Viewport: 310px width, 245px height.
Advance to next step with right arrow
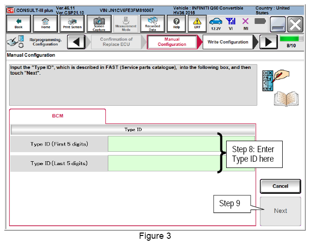click(268, 42)
